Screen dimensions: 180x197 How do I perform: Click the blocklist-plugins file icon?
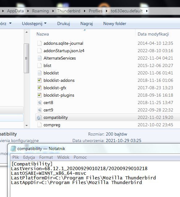point(39,95)
